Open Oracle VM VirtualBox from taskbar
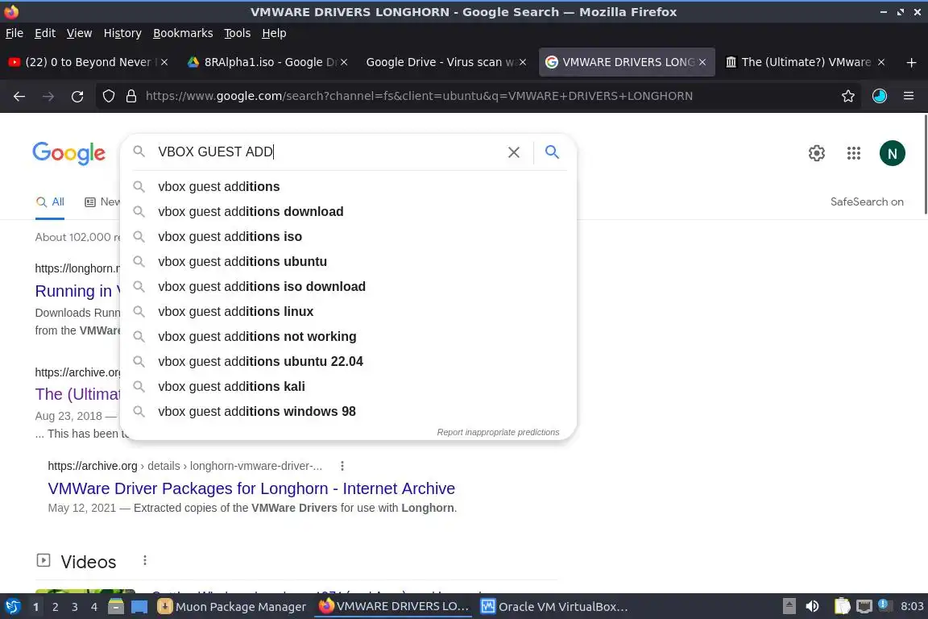Screen dimensions: 928x619 tap(554, 607)
